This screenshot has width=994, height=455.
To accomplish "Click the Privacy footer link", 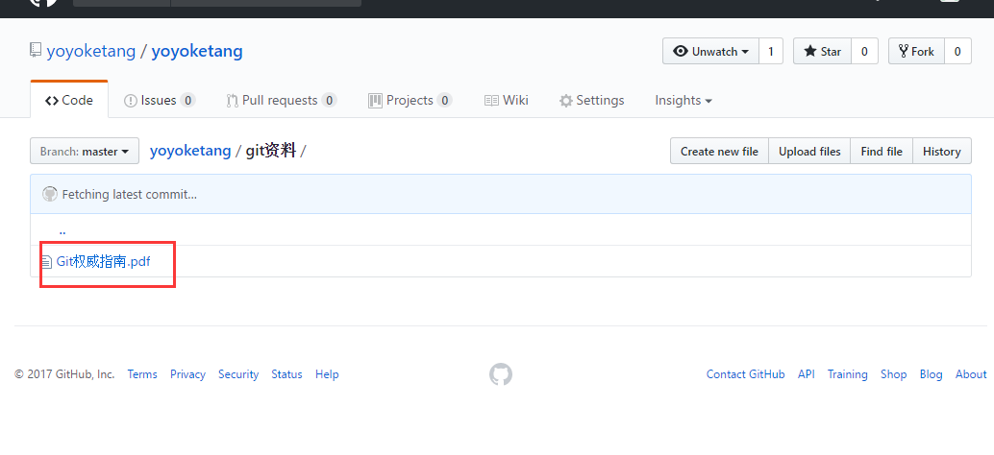I will [x=187, y=374].
